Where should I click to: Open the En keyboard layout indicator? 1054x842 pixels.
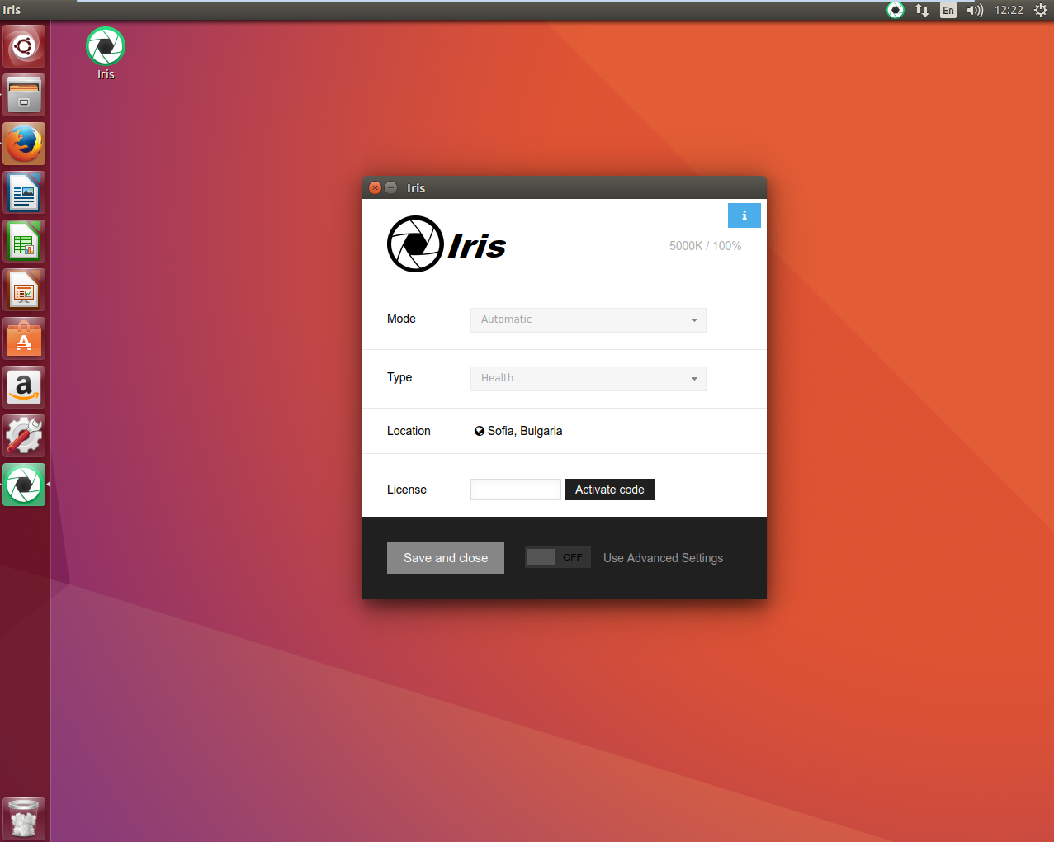point(948,10)
